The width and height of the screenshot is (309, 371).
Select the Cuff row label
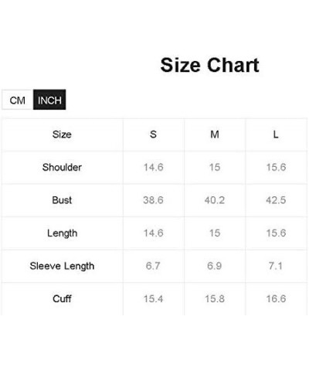(62, 299)
